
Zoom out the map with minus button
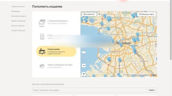point(84,66)
